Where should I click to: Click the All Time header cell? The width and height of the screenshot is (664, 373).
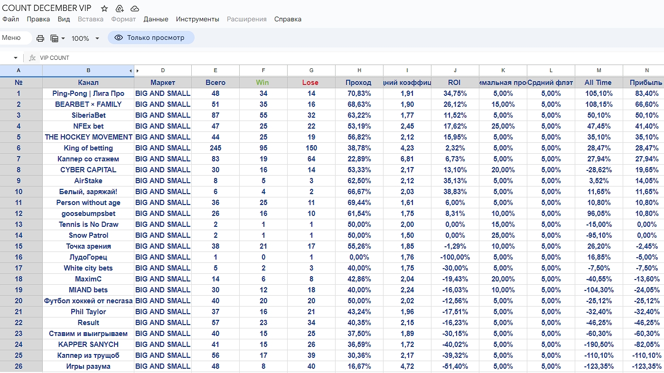coord(599,83)
